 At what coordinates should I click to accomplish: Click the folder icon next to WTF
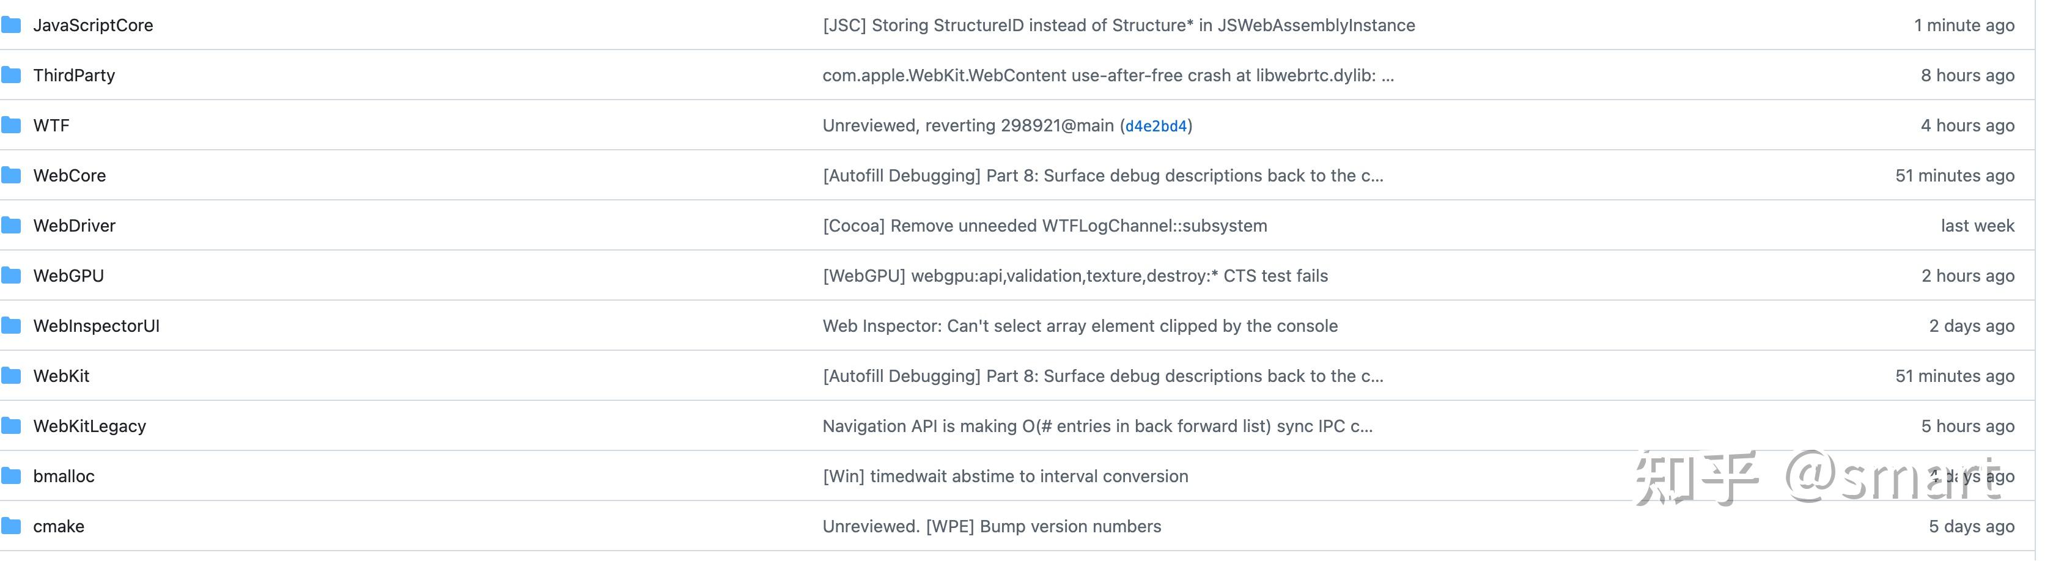pos(11,126)
